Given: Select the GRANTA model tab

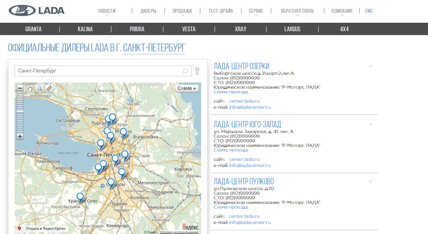Looking at the screenshot, I should (33, 29).
